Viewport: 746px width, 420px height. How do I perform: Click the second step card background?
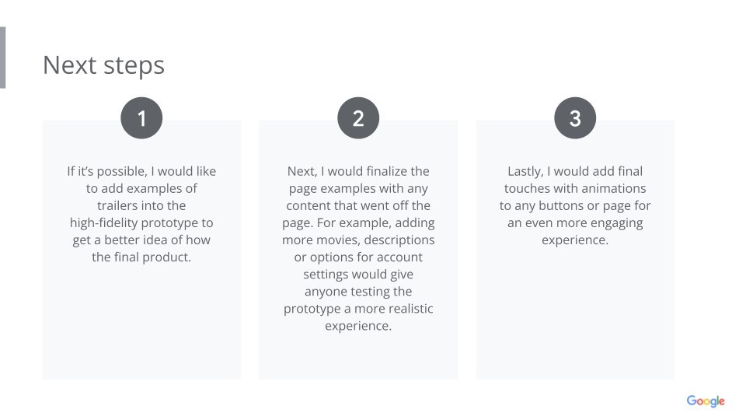[x=358, y=356]
